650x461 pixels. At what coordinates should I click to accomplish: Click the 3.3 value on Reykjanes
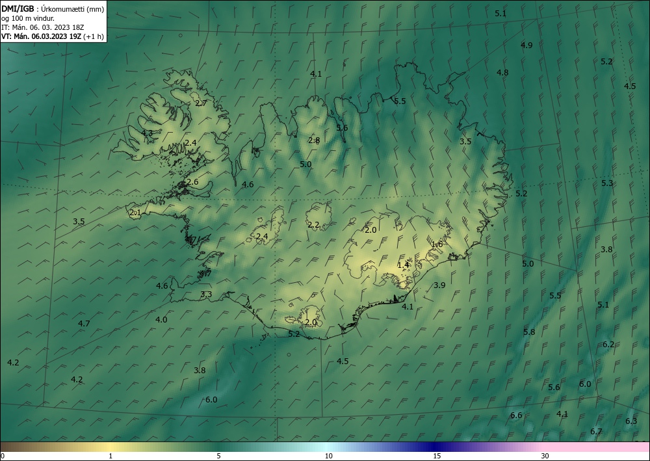(206, 295)
